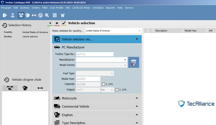Click the Commercial Vehicle truck icon
Viewport: 216px width, 125px height.
[x=57, y=106]
